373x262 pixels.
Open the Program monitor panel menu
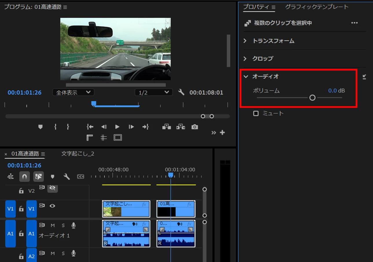point(65,7)
